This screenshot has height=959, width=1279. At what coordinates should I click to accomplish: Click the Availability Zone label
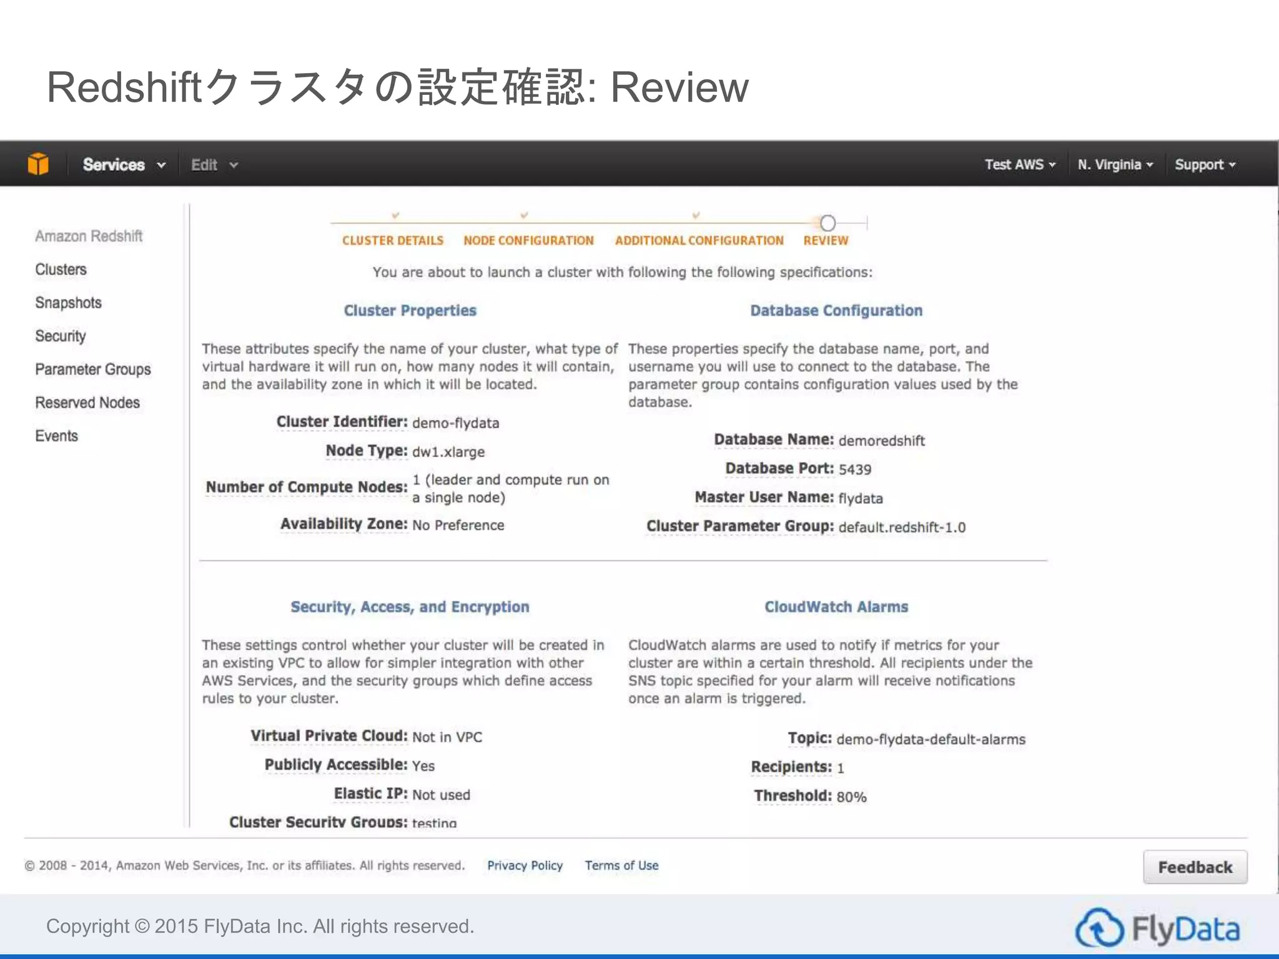click(344, 524)
